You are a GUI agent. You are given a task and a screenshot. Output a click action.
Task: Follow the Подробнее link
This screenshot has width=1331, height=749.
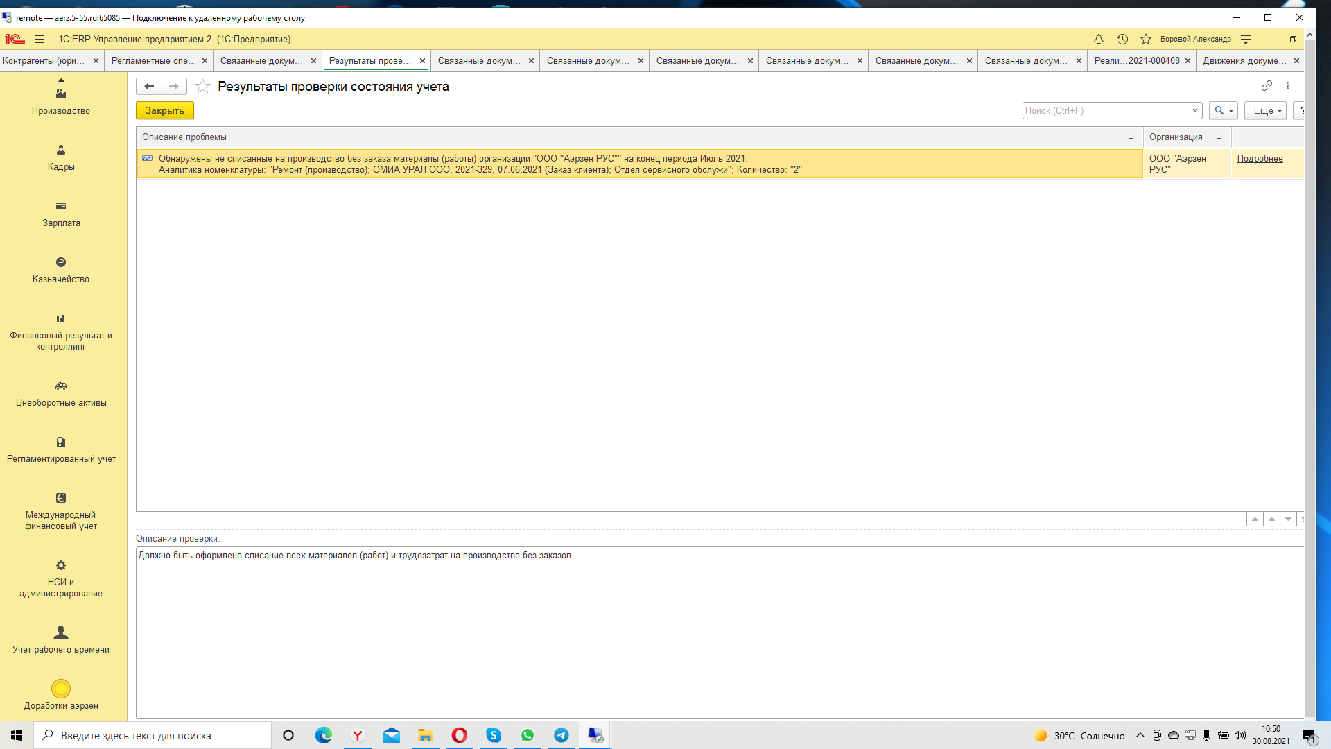click(x=1260, y=159)
